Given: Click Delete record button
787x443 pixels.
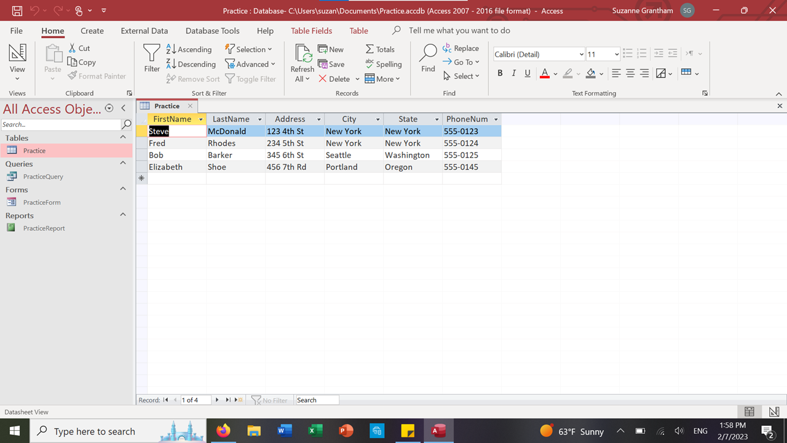Looking at the screenshot, I should (334, 79).
